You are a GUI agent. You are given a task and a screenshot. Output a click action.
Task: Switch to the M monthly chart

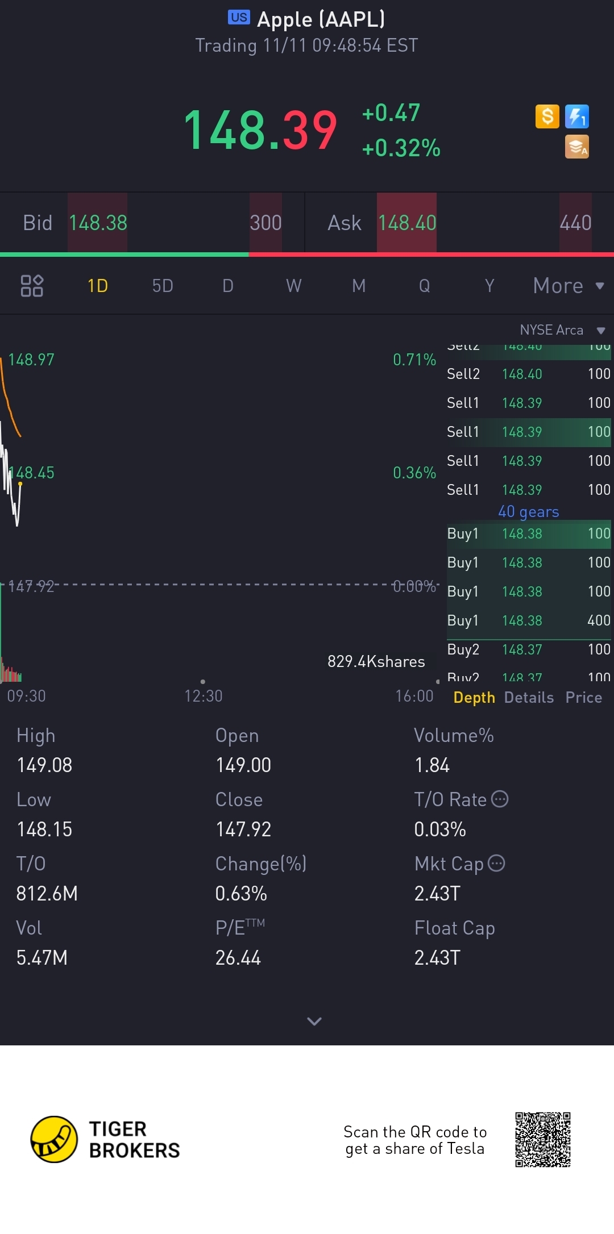359,286
